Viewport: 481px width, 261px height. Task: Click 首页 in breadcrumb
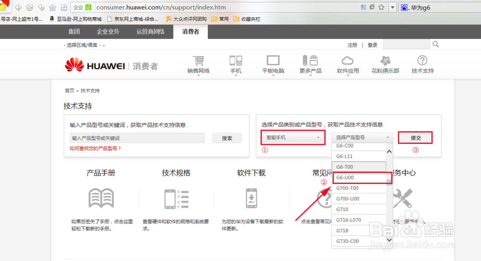click(x=69, y=90)
